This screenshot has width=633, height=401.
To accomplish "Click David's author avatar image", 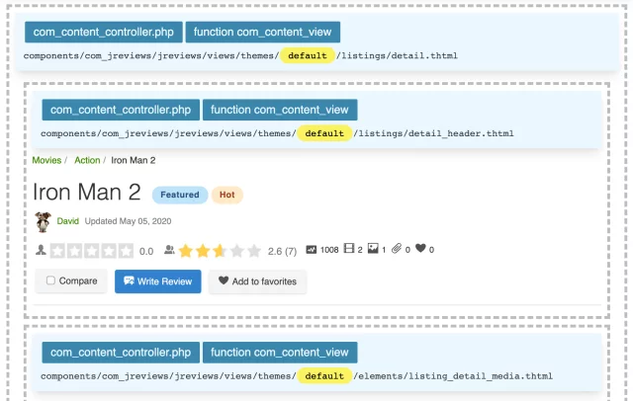I will [x=44, y=220].
